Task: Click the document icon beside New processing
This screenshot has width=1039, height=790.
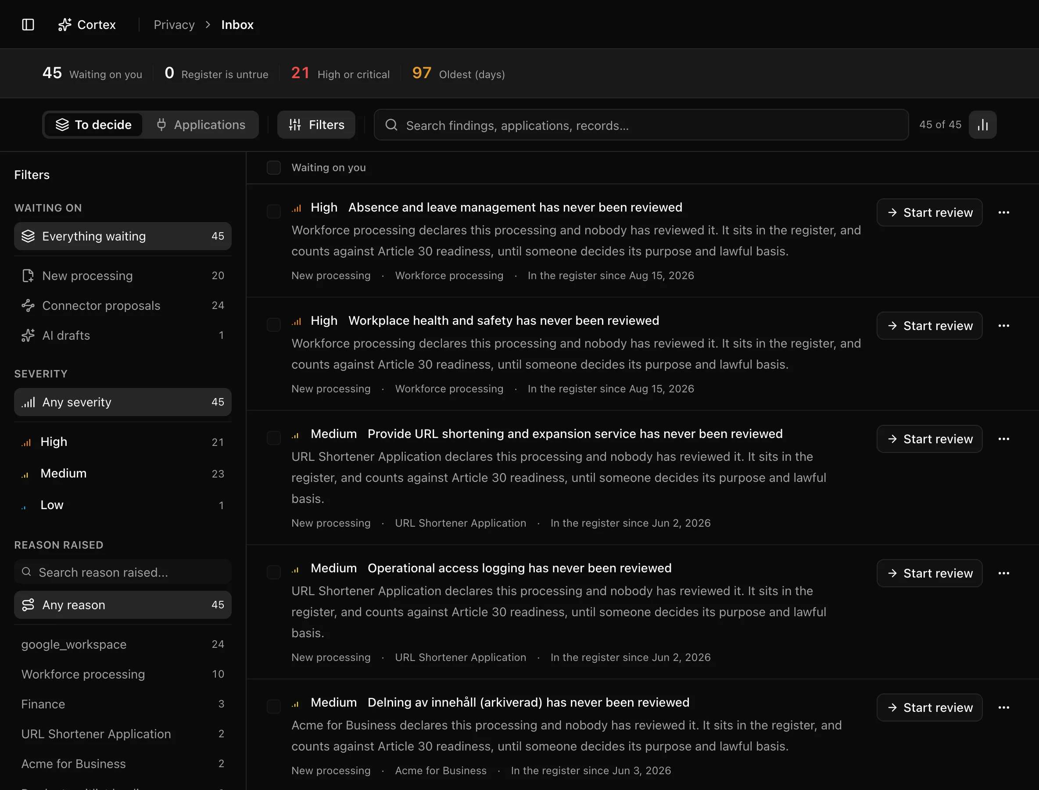Action: (x=28, y=276)
